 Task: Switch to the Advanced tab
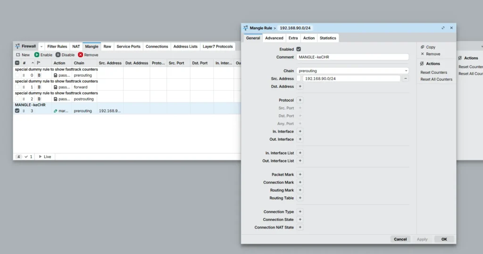pyautogui.click(x=274, y=38)
